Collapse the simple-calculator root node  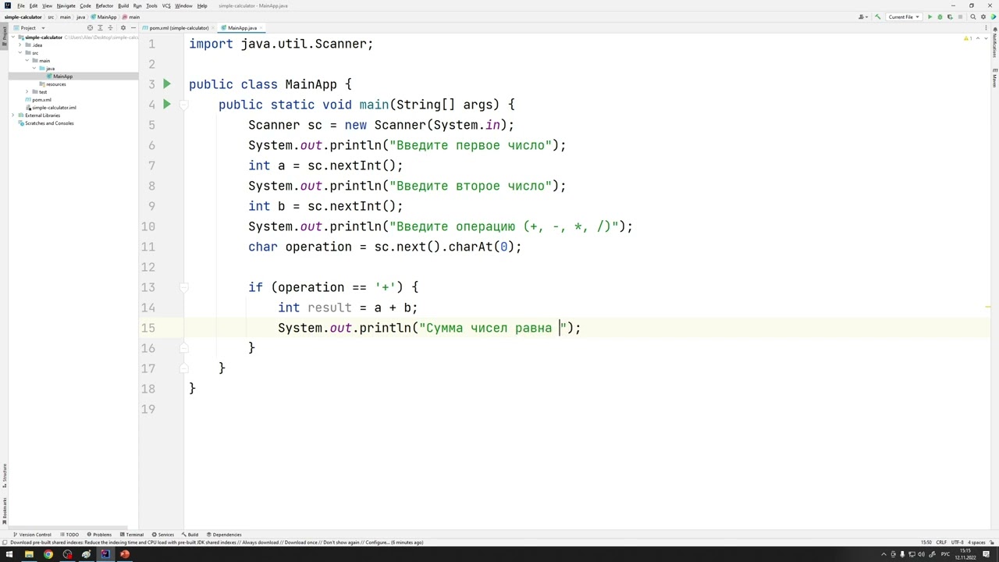pos(13,37)
